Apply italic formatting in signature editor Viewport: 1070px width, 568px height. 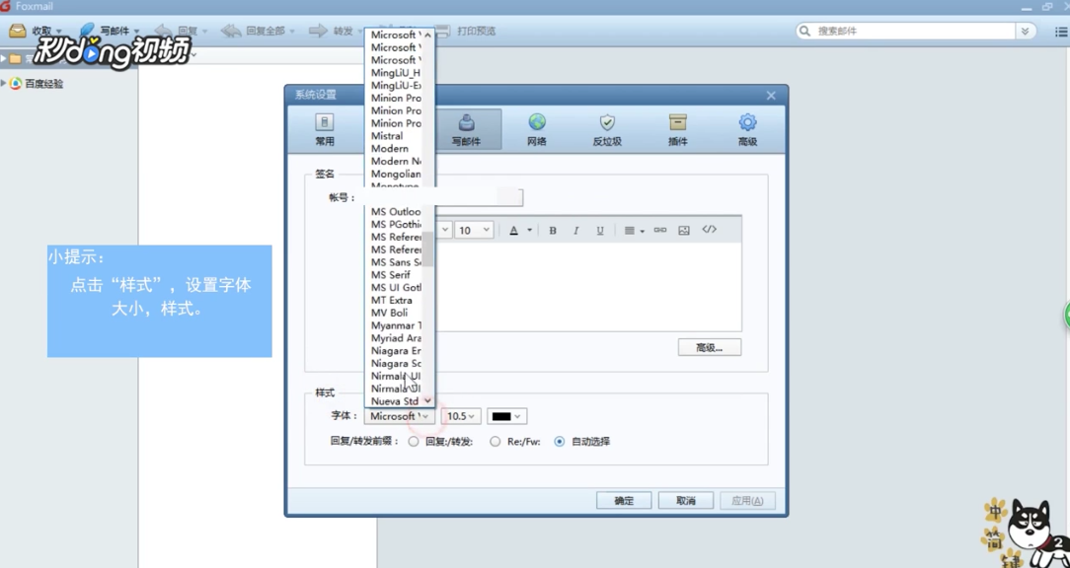click(x=575, y=230)
